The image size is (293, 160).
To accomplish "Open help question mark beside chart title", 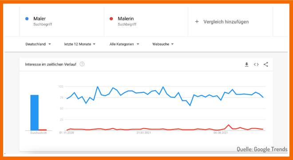I will [82, 64].
